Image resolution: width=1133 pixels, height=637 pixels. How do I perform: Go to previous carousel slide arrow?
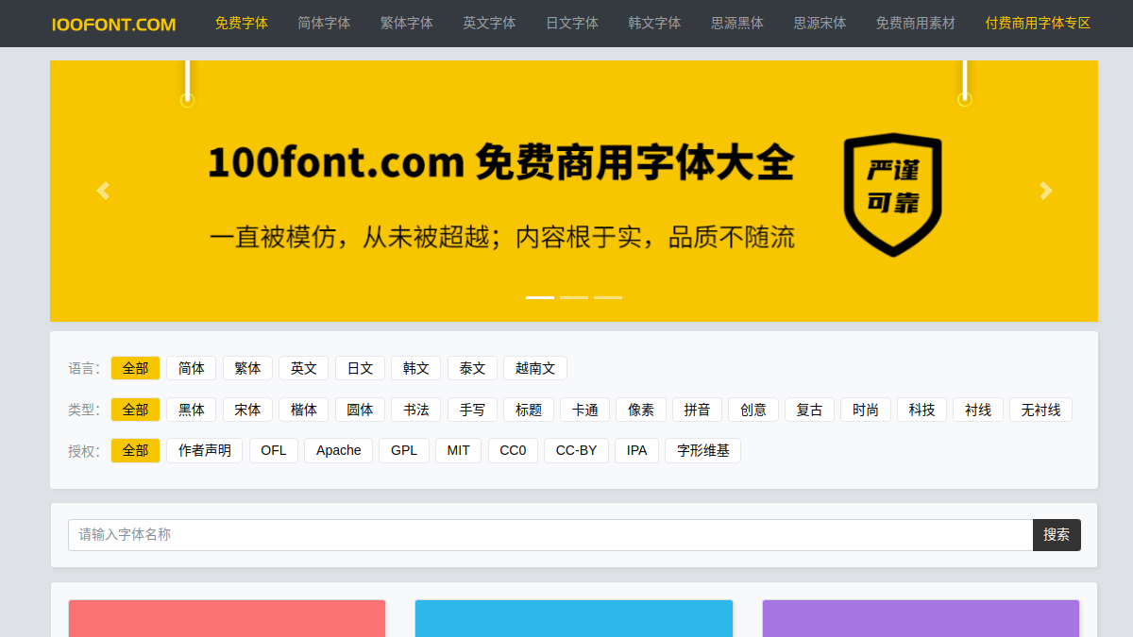pos(103,191)
